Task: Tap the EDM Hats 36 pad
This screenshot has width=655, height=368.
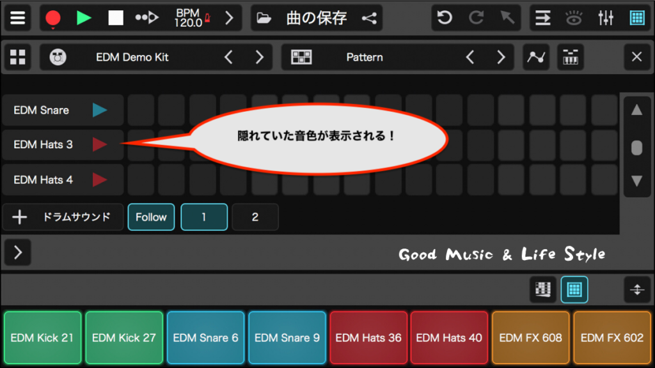Action: pyautogui.click(x=368, y=337)
